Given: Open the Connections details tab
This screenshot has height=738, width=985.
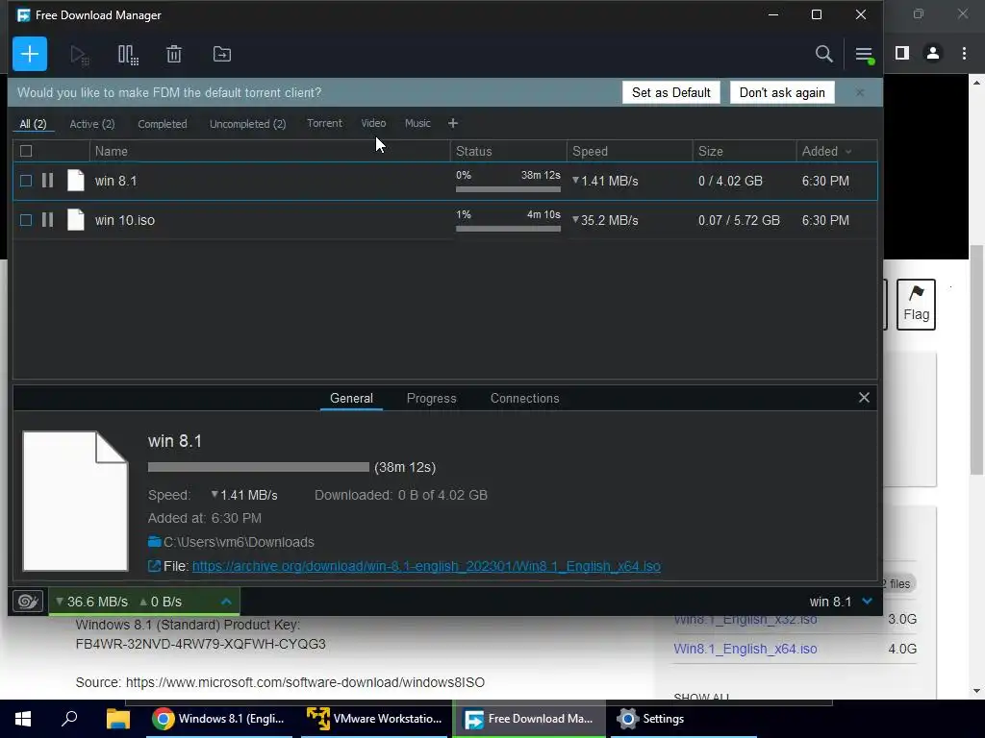Looking at the screenshot, I should point(524,399).
